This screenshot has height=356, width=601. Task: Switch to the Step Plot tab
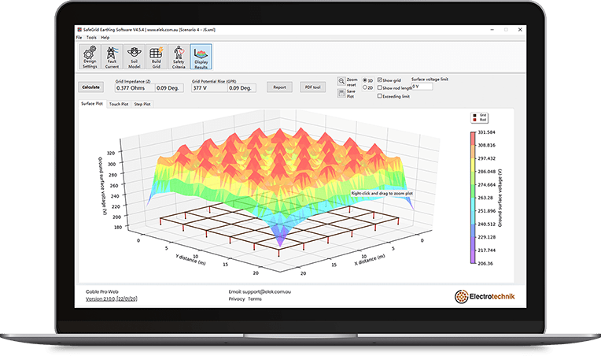pyautogui.click(x=142, y=104)
